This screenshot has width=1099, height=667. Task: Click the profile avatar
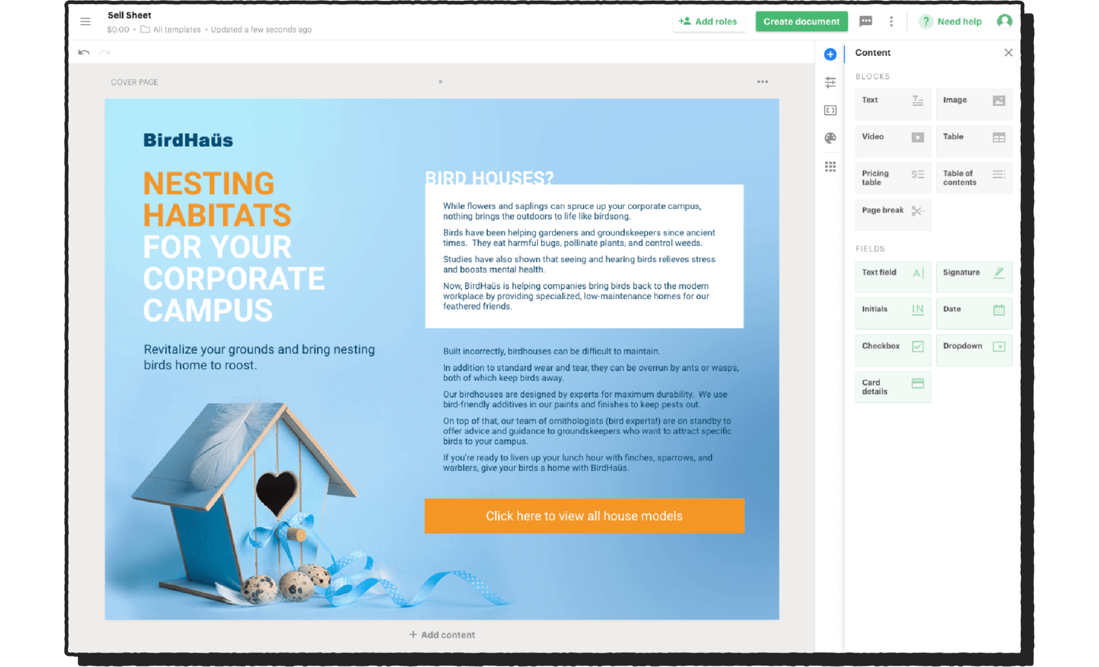[1004, 21]
